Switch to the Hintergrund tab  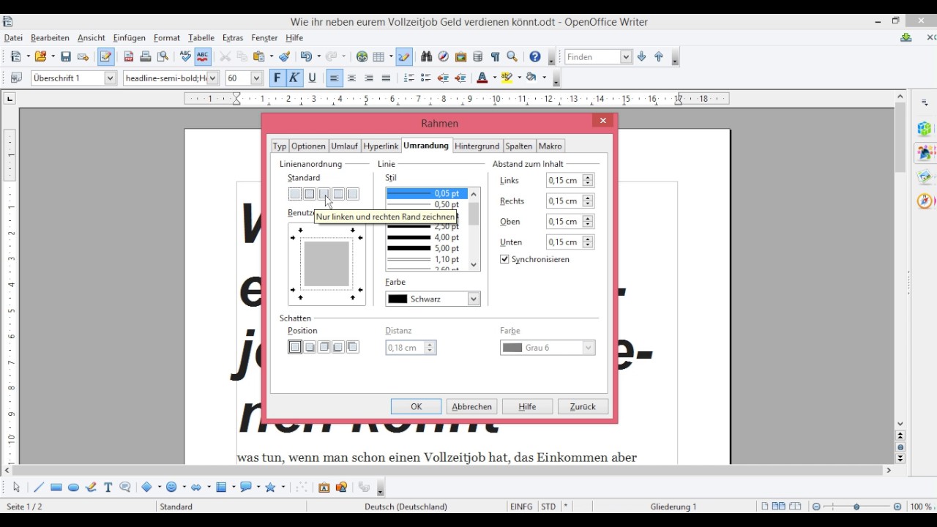click(477, 146)
